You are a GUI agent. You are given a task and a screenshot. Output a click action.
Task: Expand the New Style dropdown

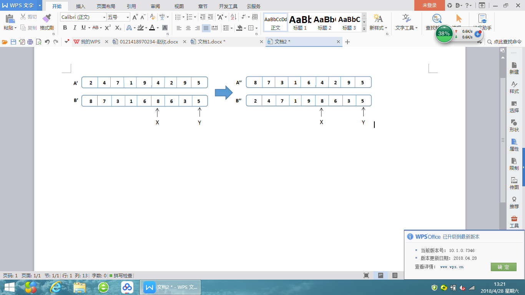(386, 28)
